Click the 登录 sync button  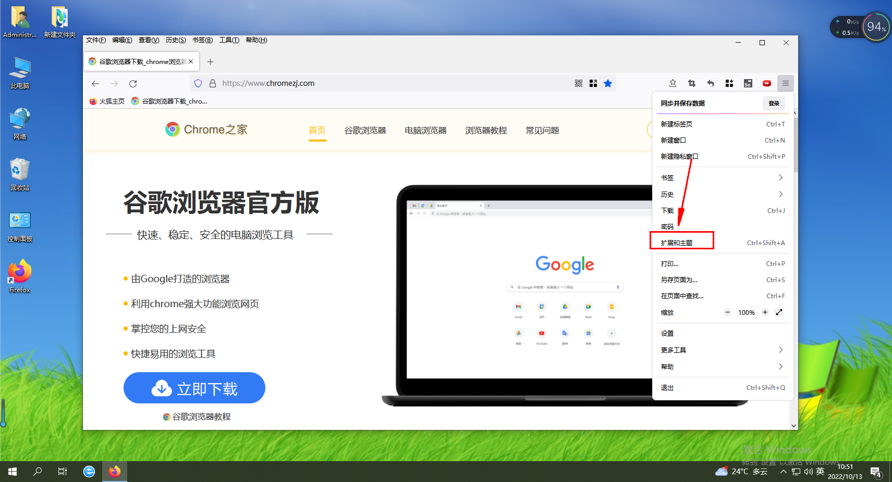tap(774, 103)
